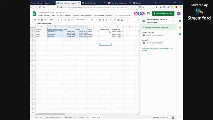The image size is (213, 120).
Task: Click the move to folder icon
Action: (60, 12)
